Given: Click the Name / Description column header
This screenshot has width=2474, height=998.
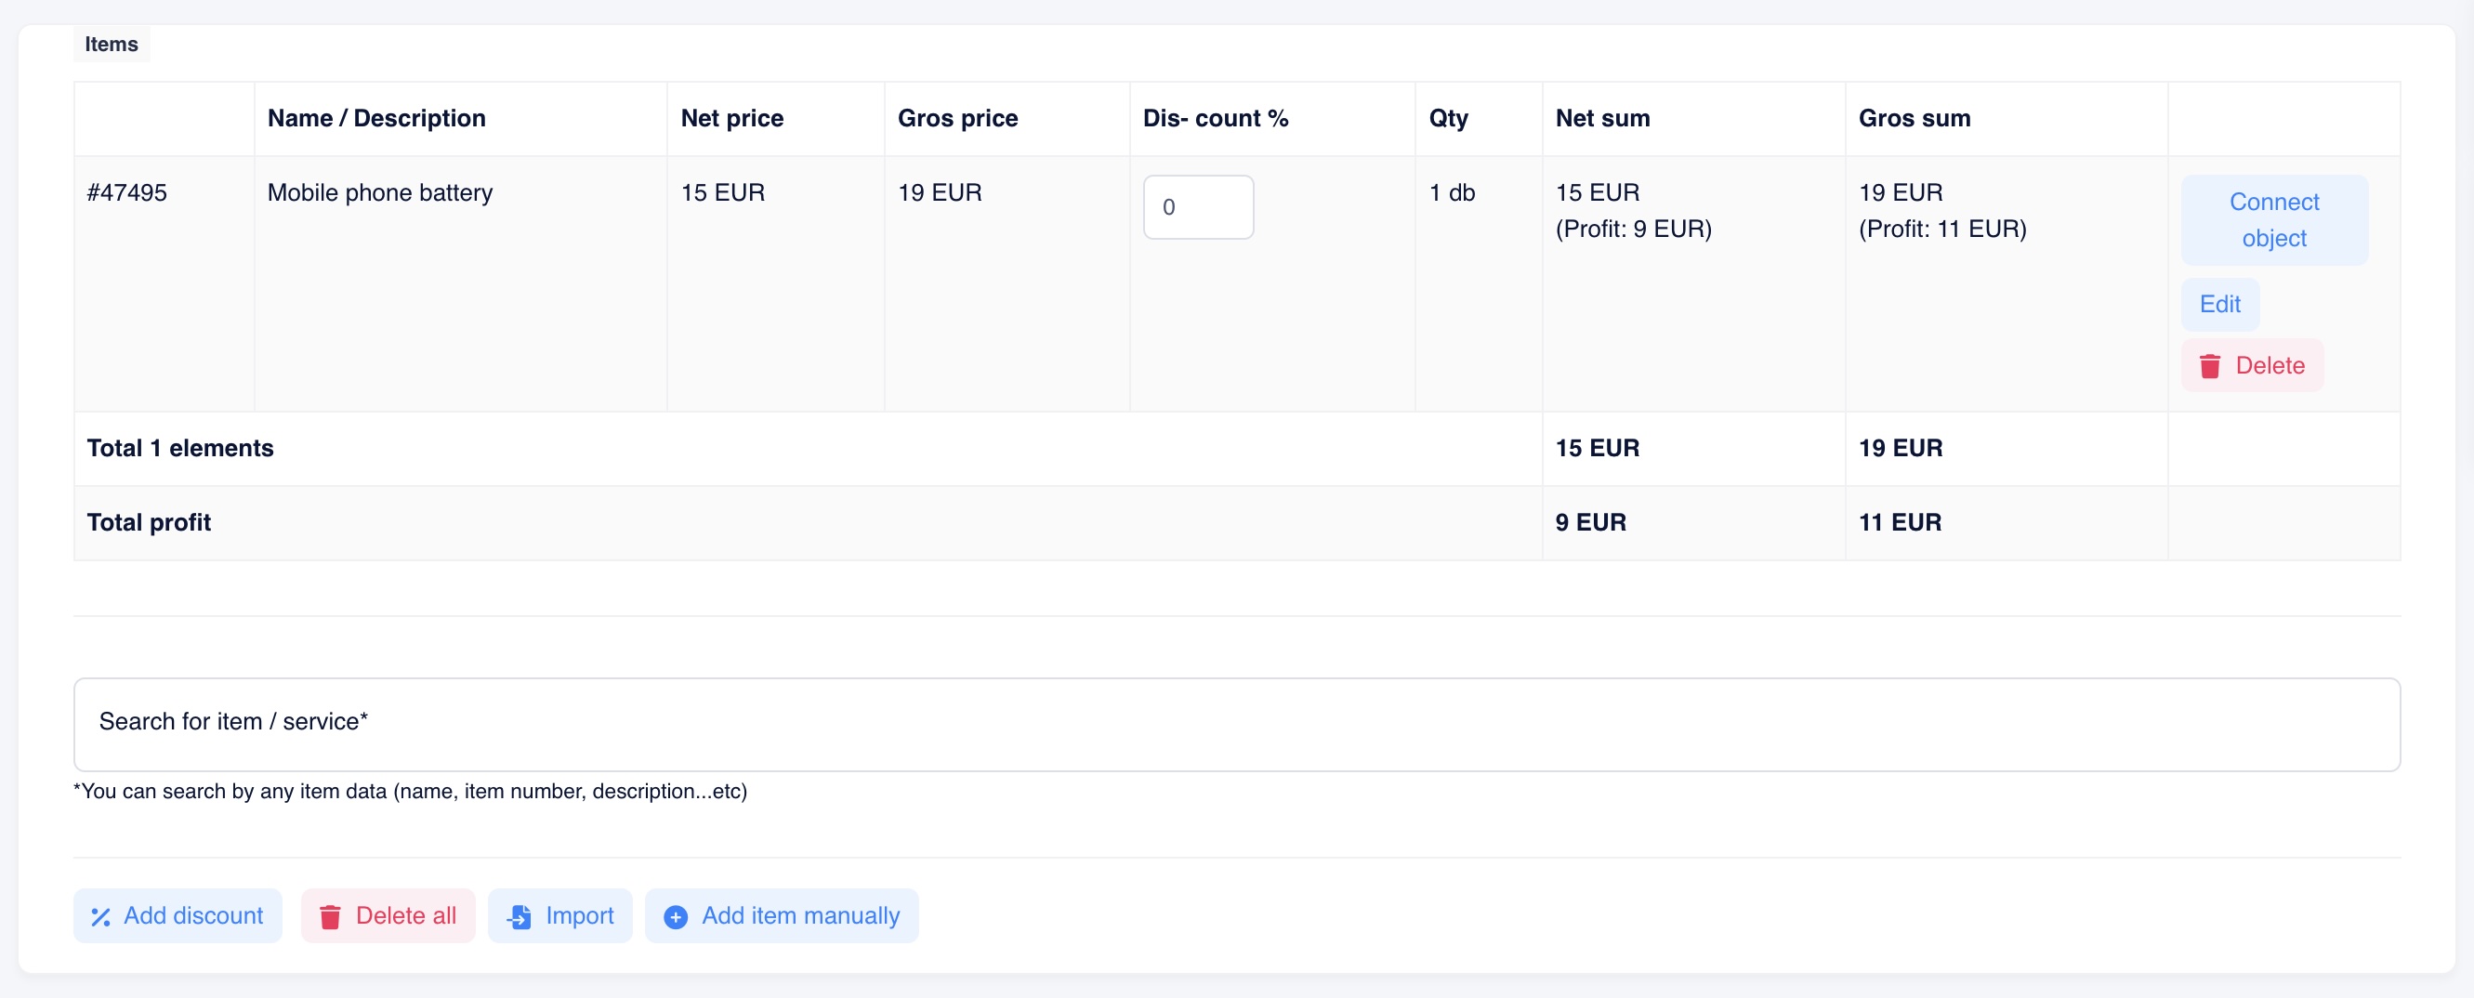Looking at the screenshot, I should [x=376, y=118].
